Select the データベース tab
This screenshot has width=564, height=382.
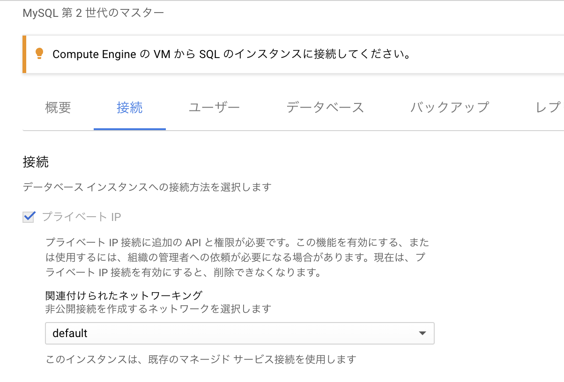326,107
